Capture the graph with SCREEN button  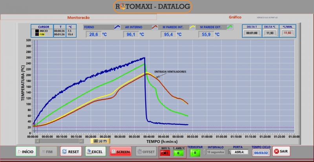120,151
